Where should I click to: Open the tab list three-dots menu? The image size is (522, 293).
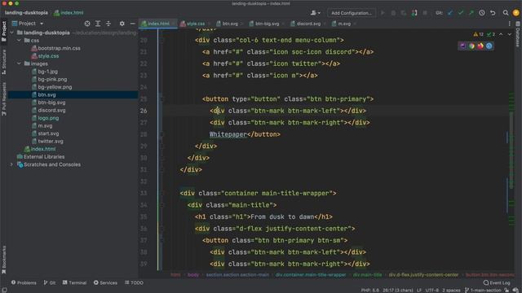click(x=509, y=24)
